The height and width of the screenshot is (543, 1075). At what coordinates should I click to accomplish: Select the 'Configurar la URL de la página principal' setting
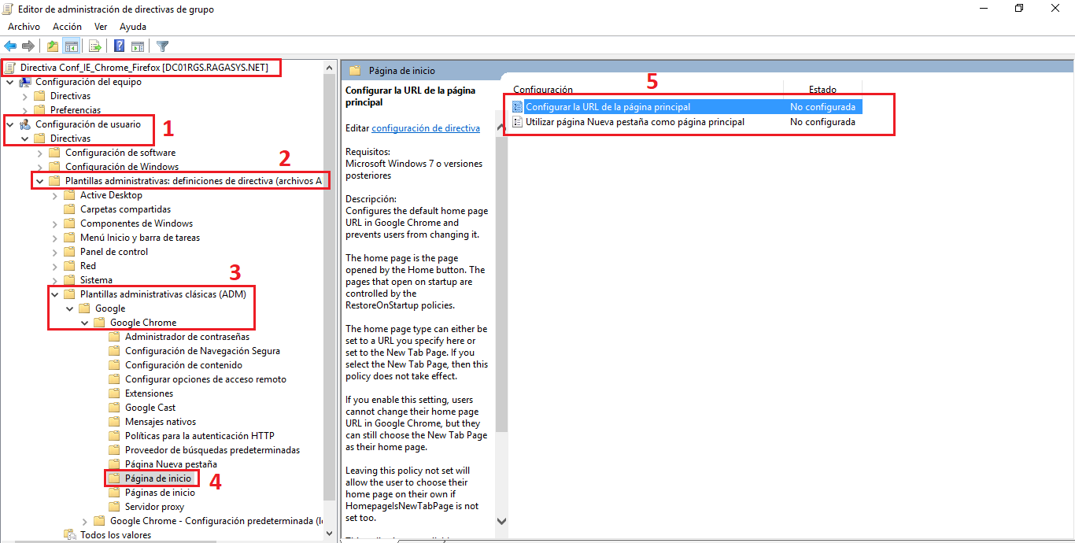622,105
